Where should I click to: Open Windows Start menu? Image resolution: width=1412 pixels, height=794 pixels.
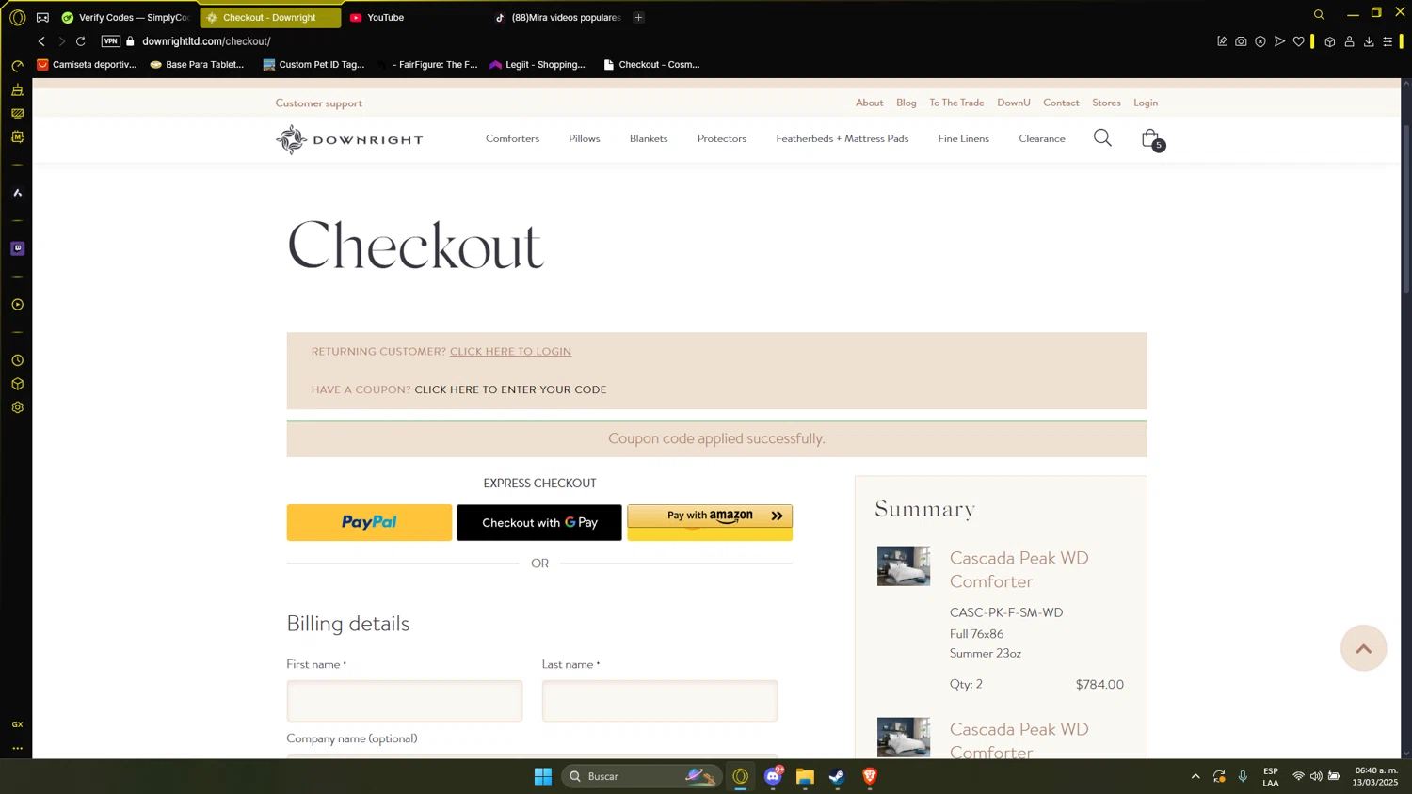coord(543,776)
